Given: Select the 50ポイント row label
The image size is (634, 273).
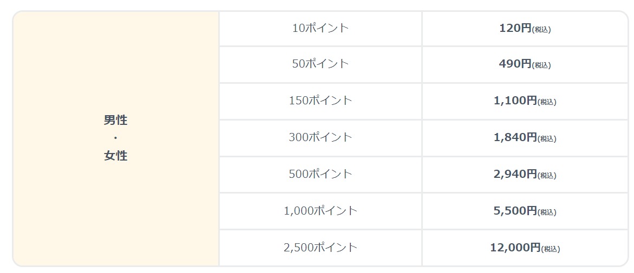Looking at the screenshot, I should [320, 64].
